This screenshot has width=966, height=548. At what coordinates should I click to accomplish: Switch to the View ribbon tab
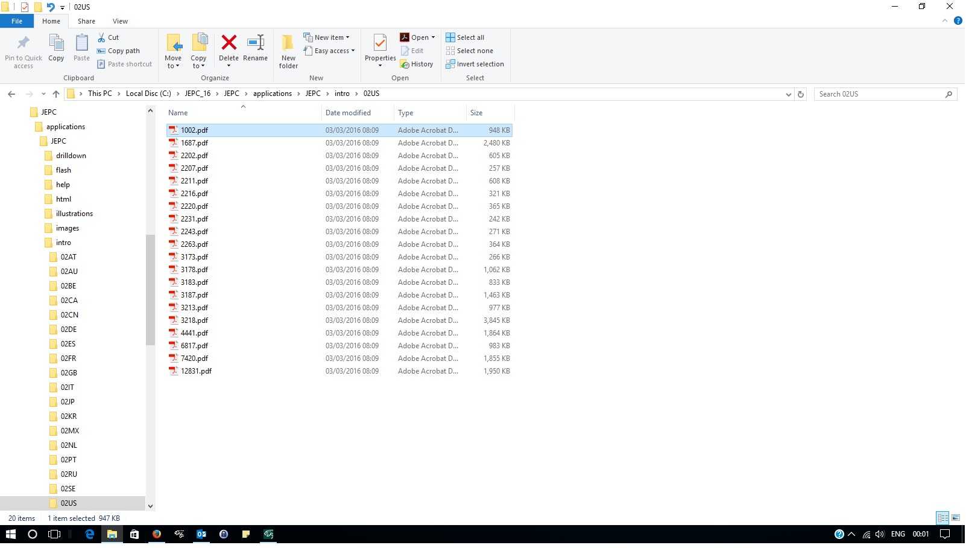(120, 21)
